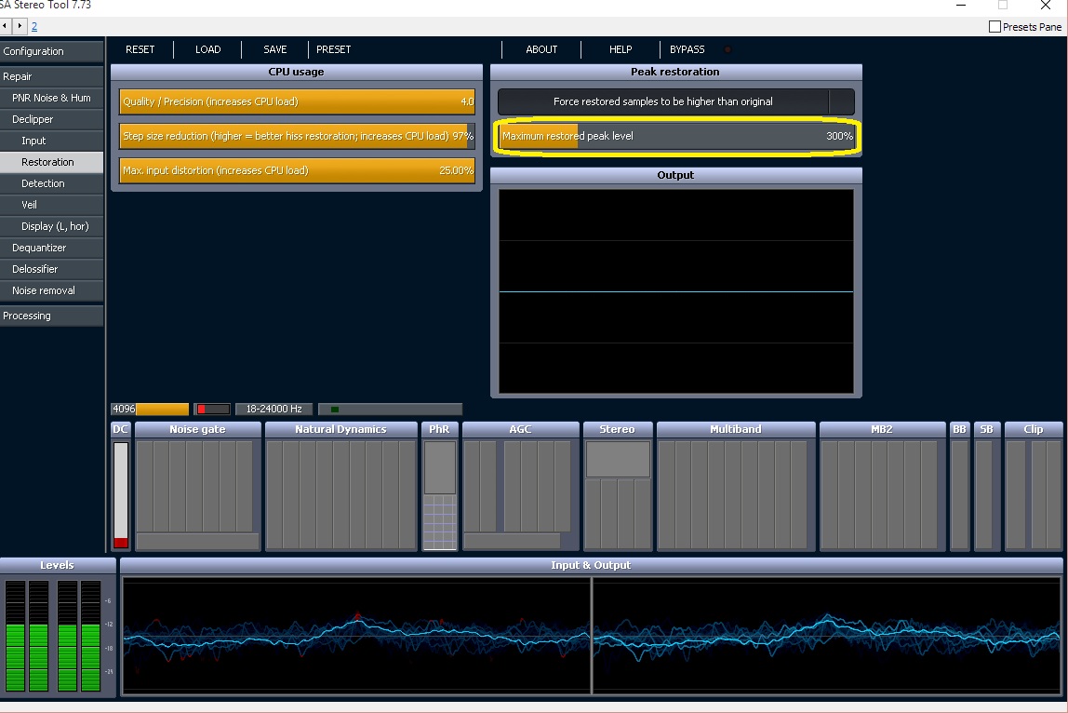Click the Peak restoration panel header
Viewport: 1068px width, 713px height.
coord(675,72)
